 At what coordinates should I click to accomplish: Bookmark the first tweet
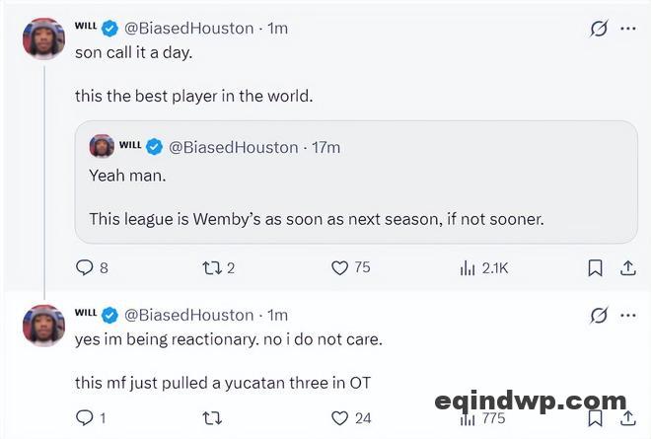[596, 268]
